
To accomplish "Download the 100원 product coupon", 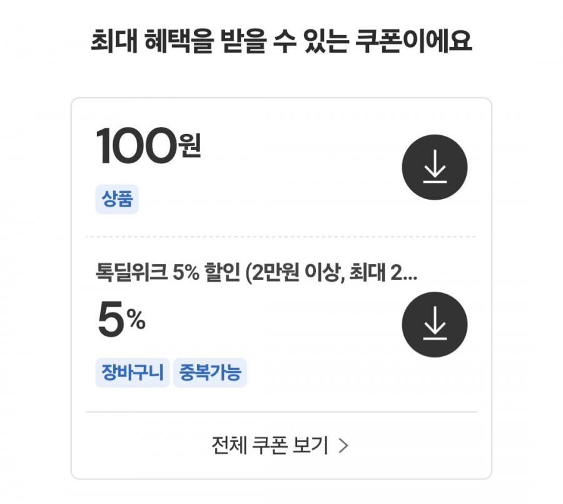I will click(435, 167).
